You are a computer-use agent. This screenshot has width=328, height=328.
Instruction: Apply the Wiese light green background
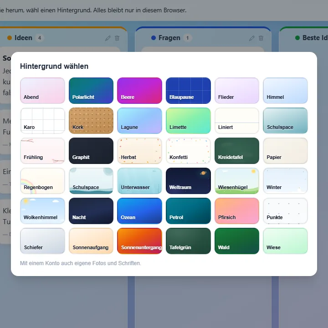tap(285, 241)
